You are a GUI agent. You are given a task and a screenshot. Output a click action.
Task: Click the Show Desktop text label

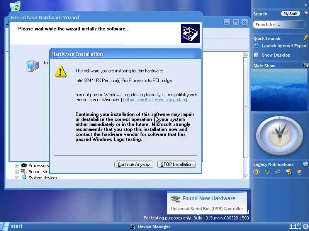[276, 55]
